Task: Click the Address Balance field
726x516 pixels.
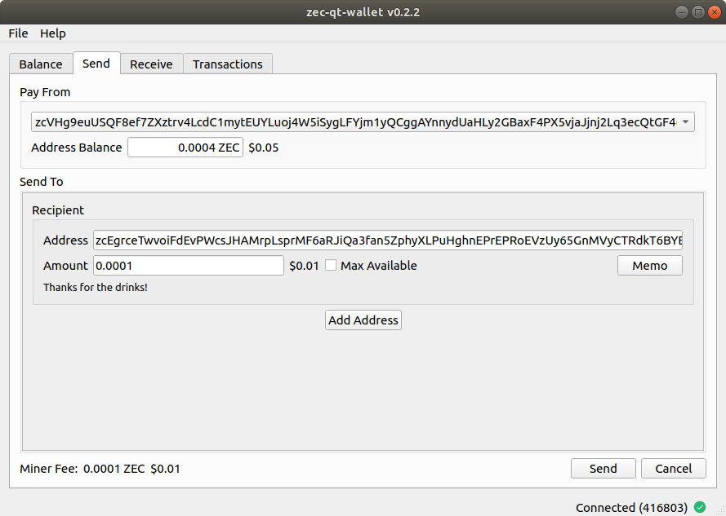Action: (x=185, y=148)
